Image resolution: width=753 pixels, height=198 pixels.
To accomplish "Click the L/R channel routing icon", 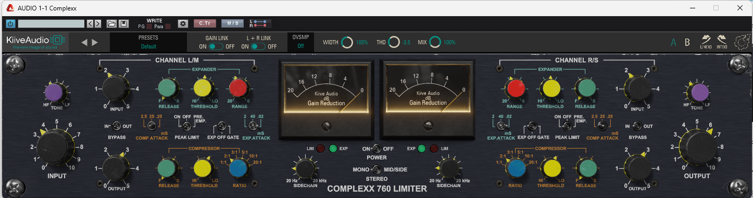I will [259, 23].
